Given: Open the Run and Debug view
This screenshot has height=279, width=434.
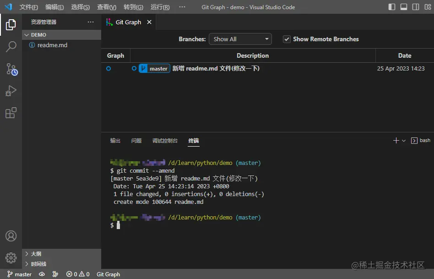Looking at the screenshot, I should coord(11,91).
